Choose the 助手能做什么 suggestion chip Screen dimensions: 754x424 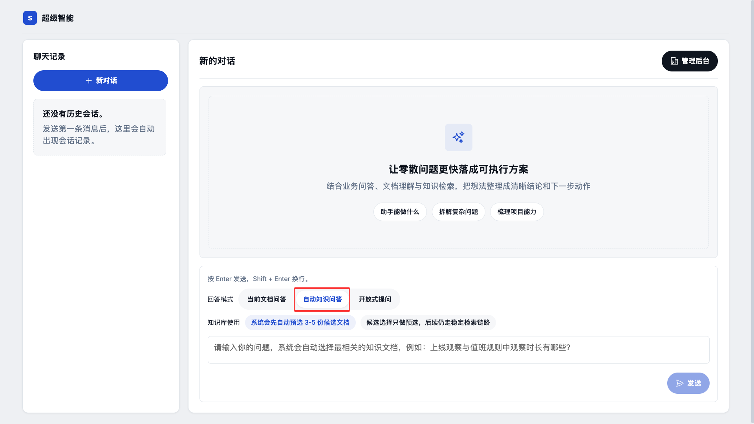pos(399,212)
